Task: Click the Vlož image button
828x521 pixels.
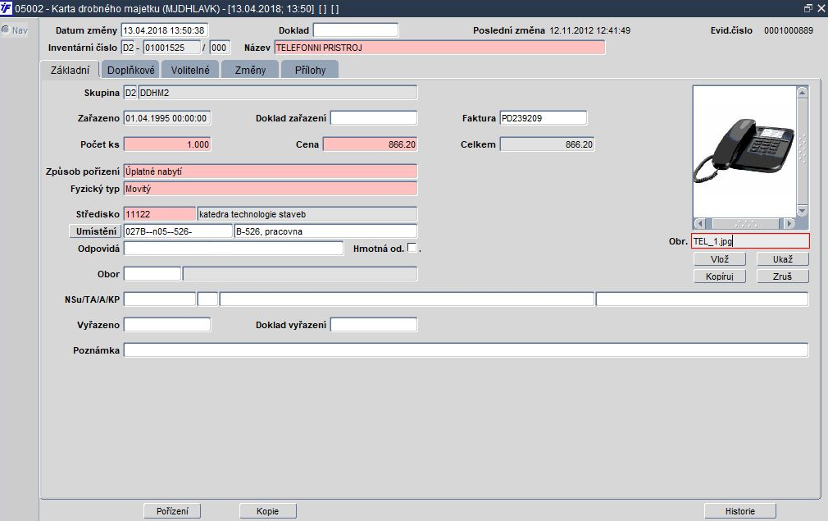Action: pos(720,259)
